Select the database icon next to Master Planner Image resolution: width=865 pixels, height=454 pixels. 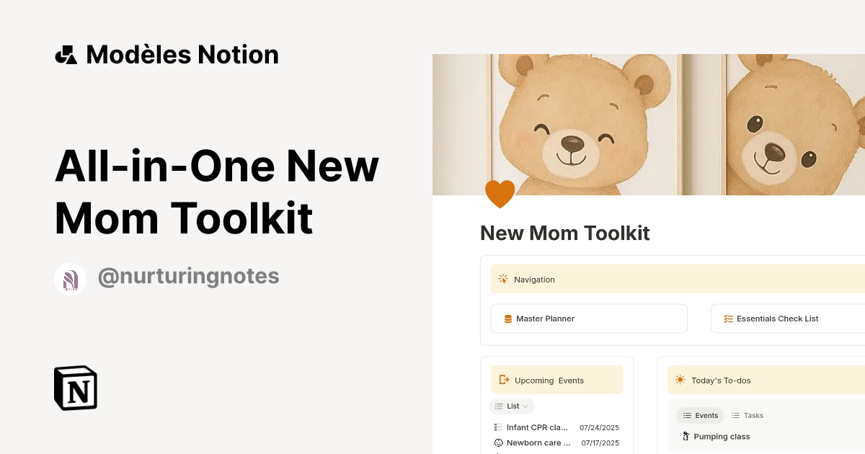506,318
